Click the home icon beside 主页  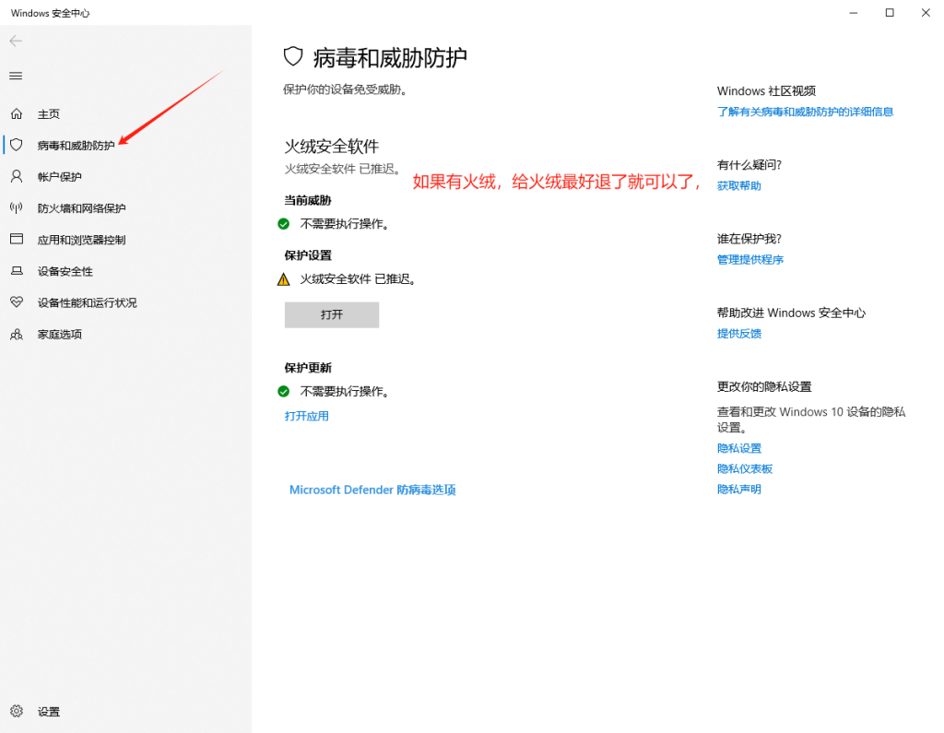17,113
